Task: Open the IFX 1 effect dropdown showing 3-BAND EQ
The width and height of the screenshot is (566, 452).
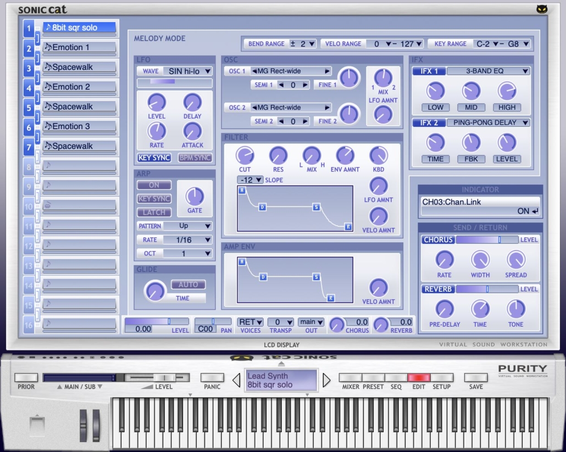Action: [x=488, y=70]
